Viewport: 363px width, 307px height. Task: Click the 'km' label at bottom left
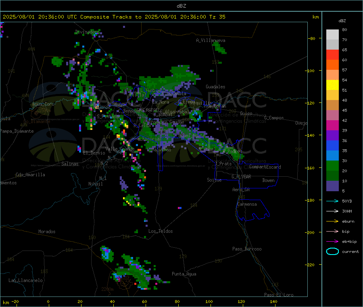(6, 303)
